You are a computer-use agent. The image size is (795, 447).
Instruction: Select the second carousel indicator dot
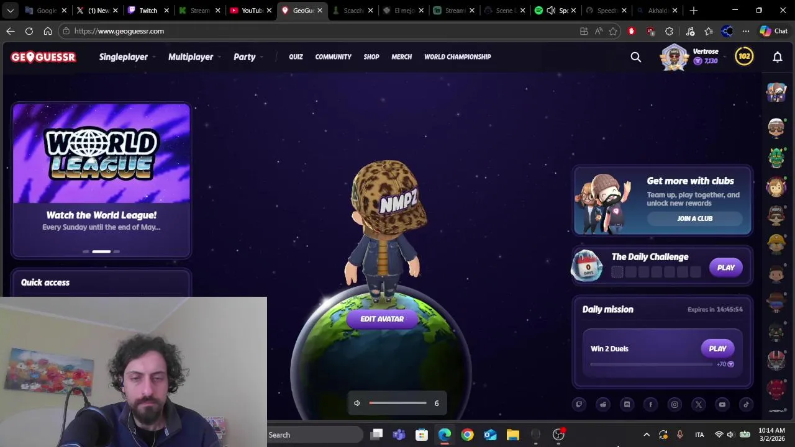[x=101, y=251]
